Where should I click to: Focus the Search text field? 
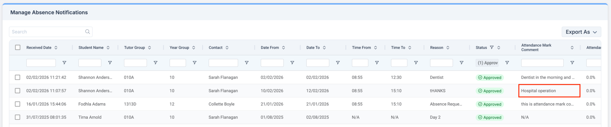47,32
